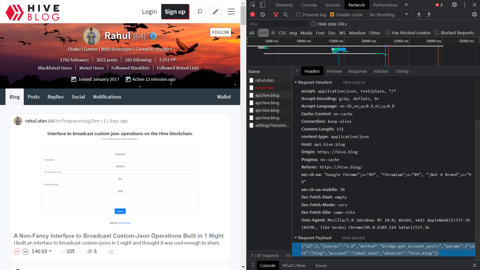Expand the 105 votes list caret
Viewport: 480px width, 270px height.
(62, 251)
